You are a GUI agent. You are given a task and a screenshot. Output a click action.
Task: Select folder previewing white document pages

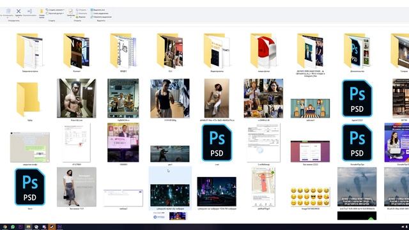click(29, 51)
